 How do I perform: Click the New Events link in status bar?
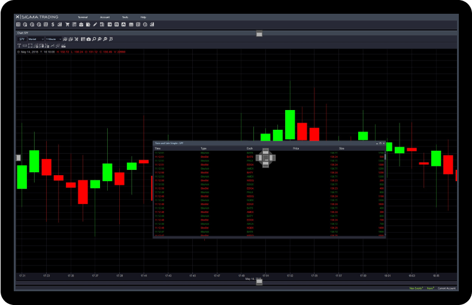point(415,288)
